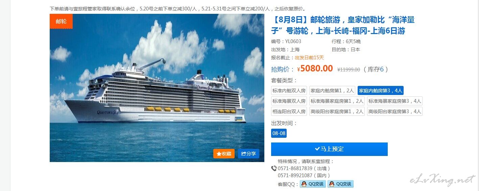Select 家庭内舱房第1，2人 package option
This screenshot has width=479, height=191.
pos(332,91)
